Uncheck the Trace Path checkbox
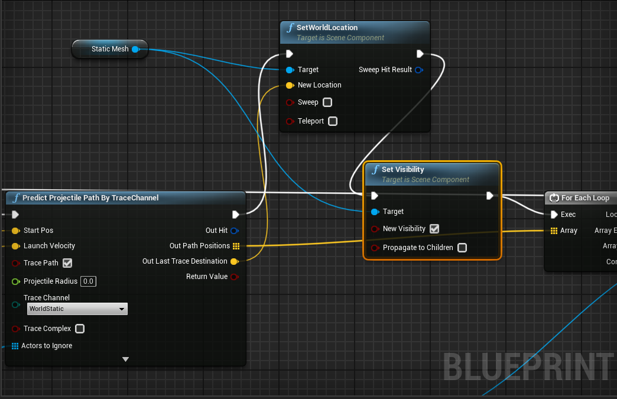This screenshot has width=617, height=399. pos(67,263)
